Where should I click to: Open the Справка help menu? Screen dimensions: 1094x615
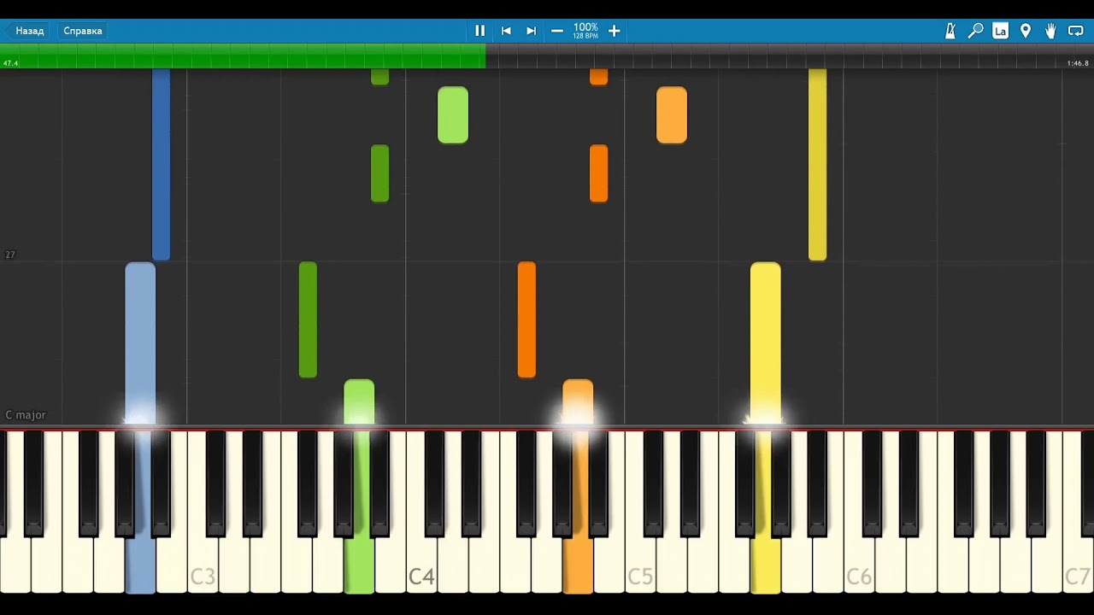pos(83,31)
